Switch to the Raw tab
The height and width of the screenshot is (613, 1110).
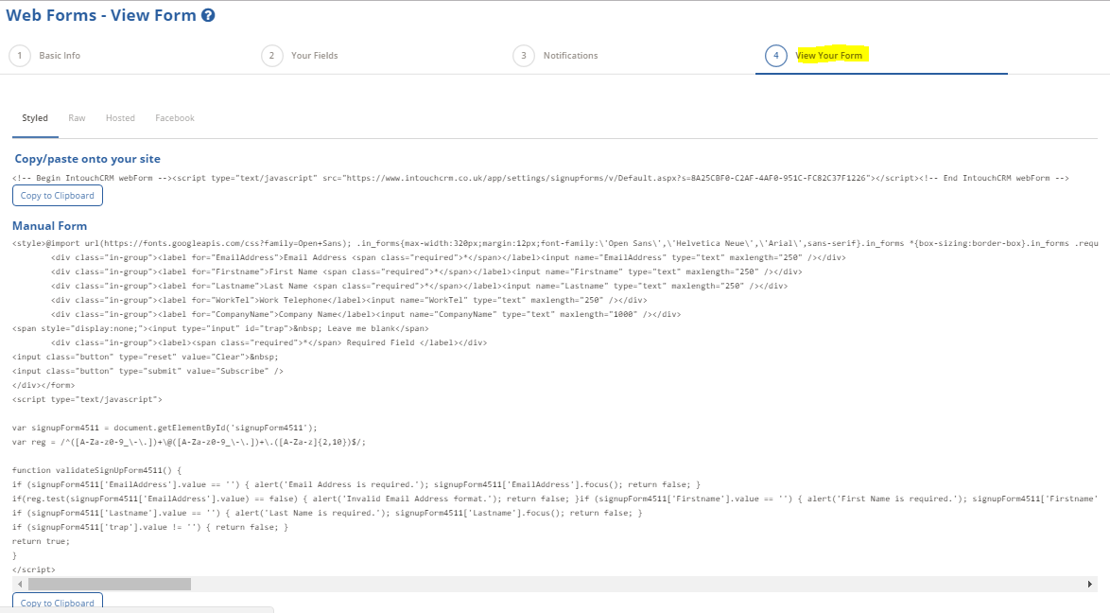(x=77, y=117)
